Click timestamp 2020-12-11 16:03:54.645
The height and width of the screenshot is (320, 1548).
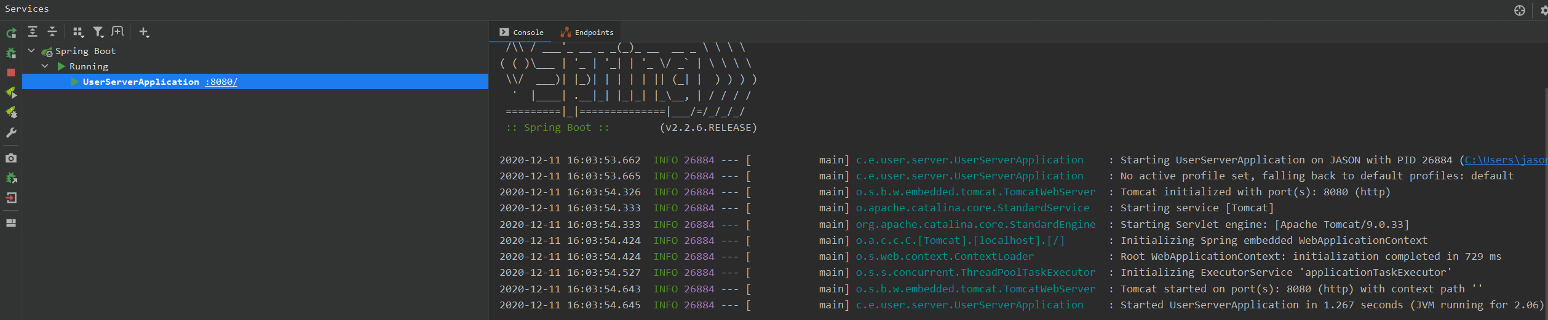coord(570,305)
